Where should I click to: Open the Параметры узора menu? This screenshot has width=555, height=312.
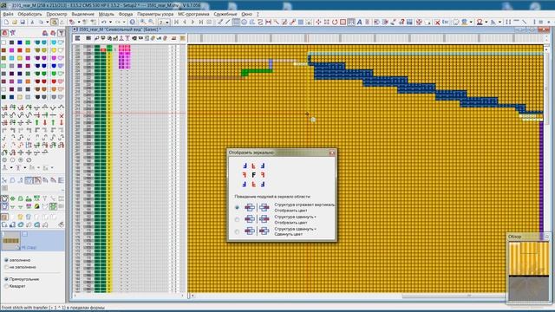tap(155, 14)
